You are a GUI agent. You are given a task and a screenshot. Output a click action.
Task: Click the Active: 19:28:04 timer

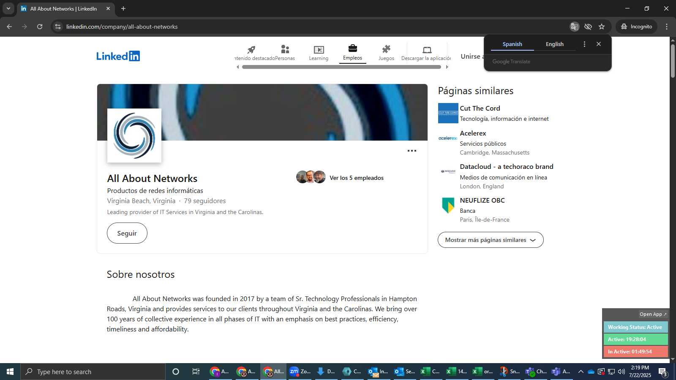click(635, 339)
